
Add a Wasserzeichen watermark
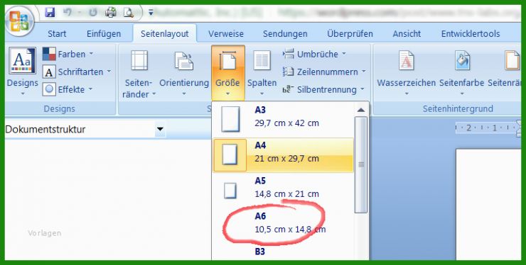pyautogui.click(x=407, y=73)
